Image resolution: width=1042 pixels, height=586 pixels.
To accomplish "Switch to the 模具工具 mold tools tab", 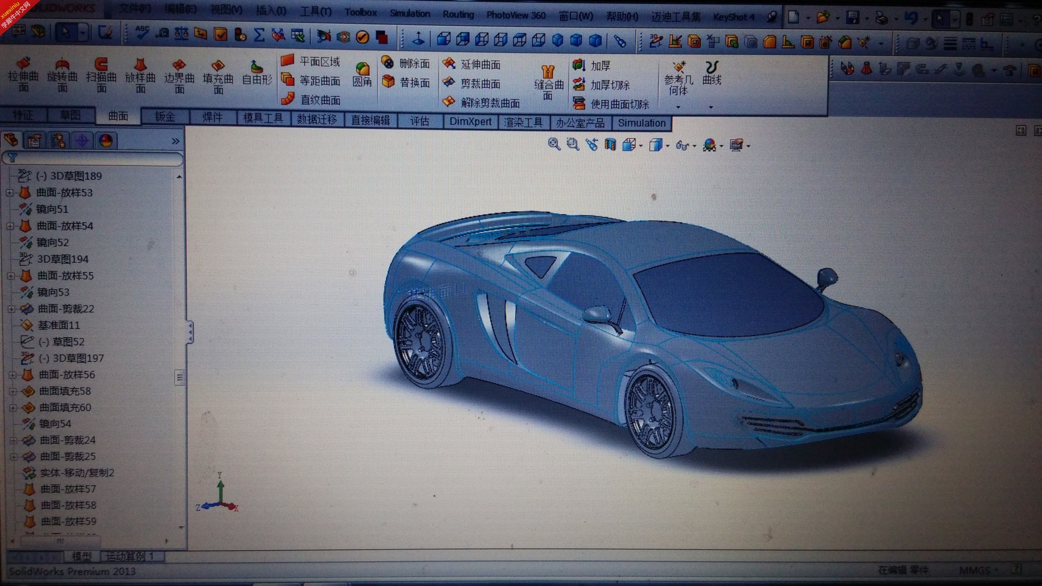I will [263, 118].
